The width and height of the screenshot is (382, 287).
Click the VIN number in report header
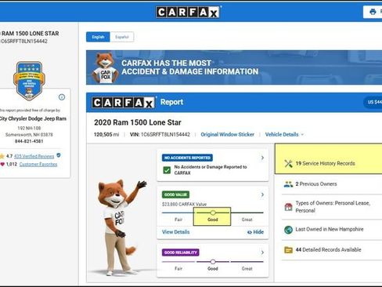(165, 134)
